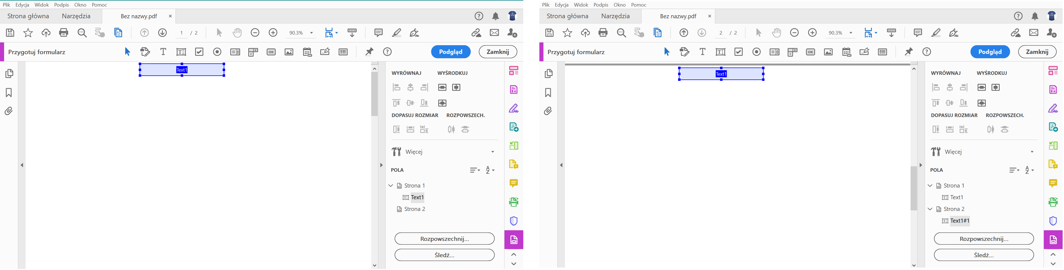Open notifications bell in left window
The width and height of the screenshot is (1064, 270).
[x=496, y=17]
